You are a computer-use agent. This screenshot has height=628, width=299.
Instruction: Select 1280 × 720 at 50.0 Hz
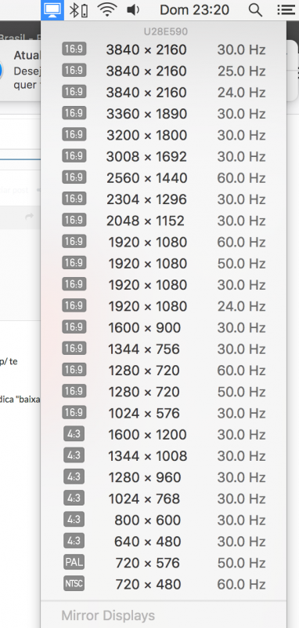coord(164,392)
